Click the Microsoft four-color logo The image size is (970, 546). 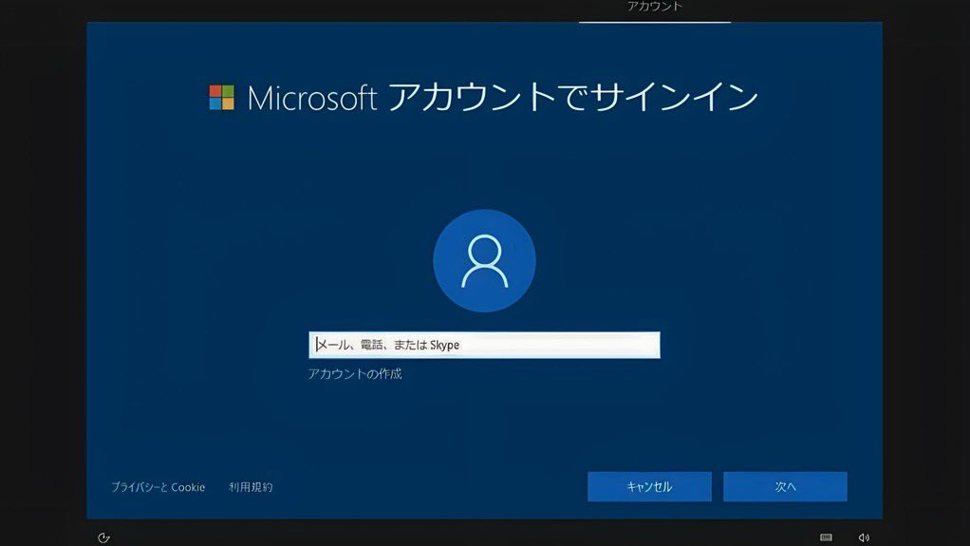click(x=221, y=98)
